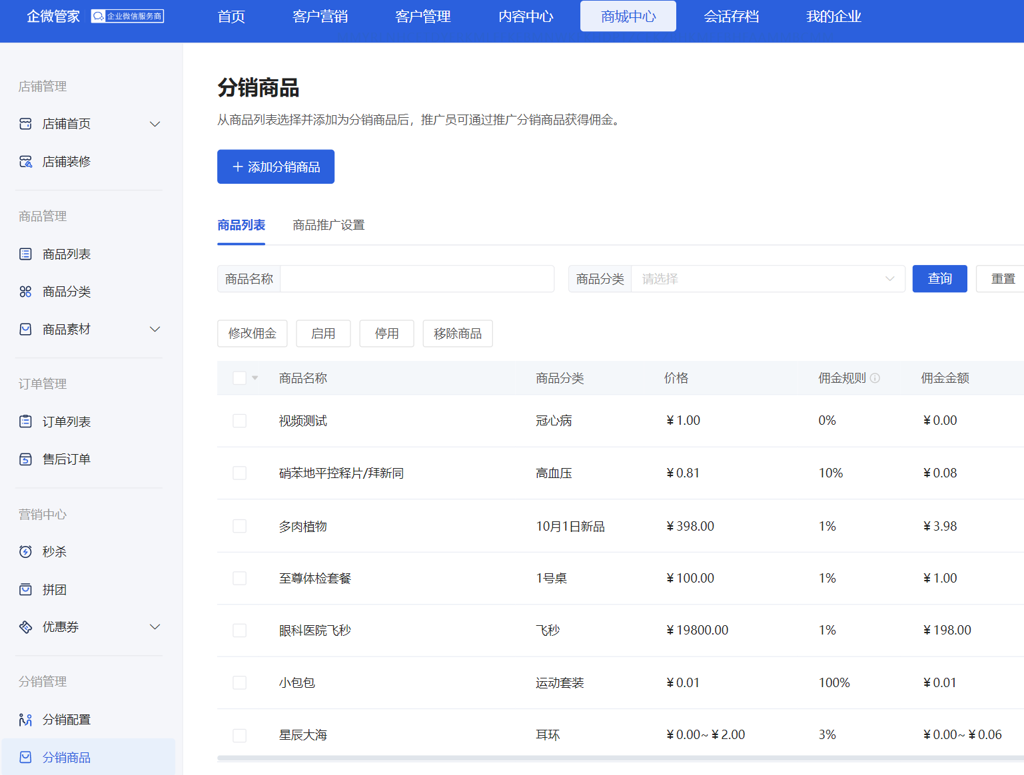This screenshot has width=1024, height=775.
Task: Click the 拼团 group-buy icon
Action: [x=25, y=590]
